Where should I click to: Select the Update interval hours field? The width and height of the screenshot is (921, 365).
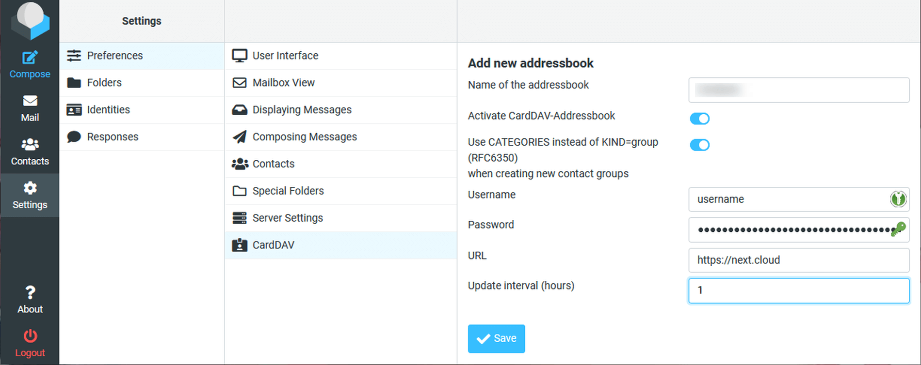click(x=798, y=290)
